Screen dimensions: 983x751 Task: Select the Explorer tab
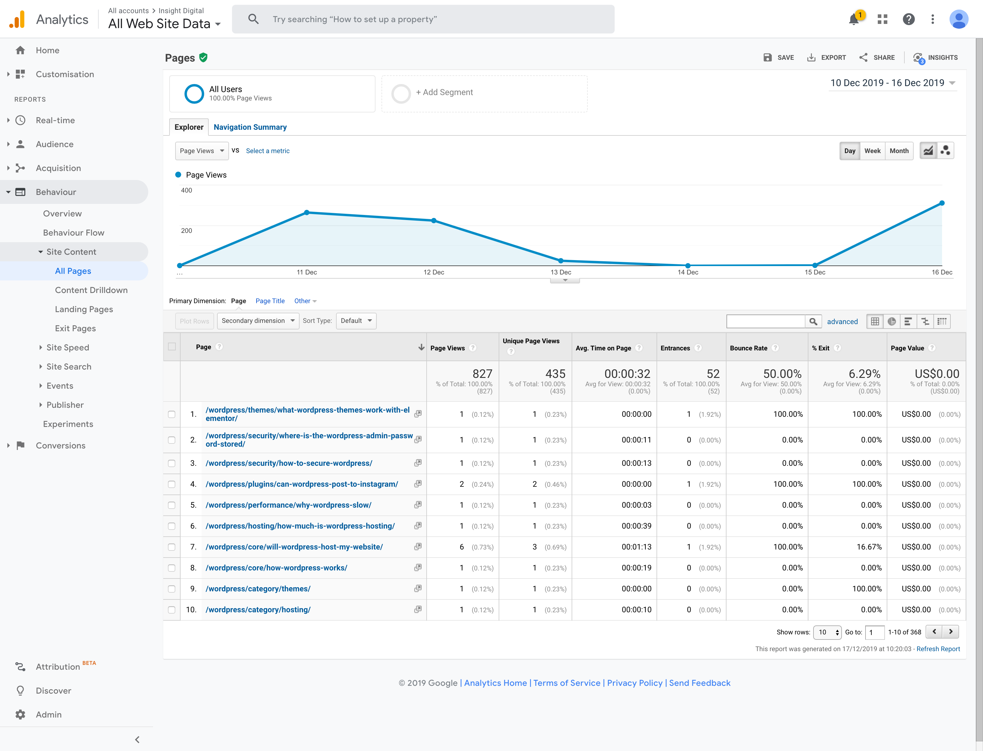point(189,127)
